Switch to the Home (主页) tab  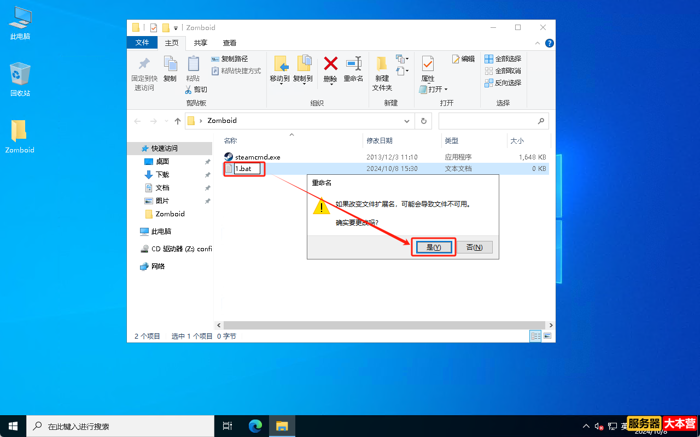(172, 43)
